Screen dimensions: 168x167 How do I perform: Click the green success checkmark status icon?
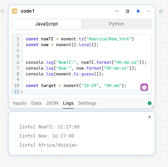pos(150,103)
